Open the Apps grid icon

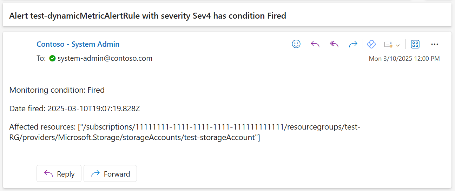pyautogui.click(x=415, y=44)
